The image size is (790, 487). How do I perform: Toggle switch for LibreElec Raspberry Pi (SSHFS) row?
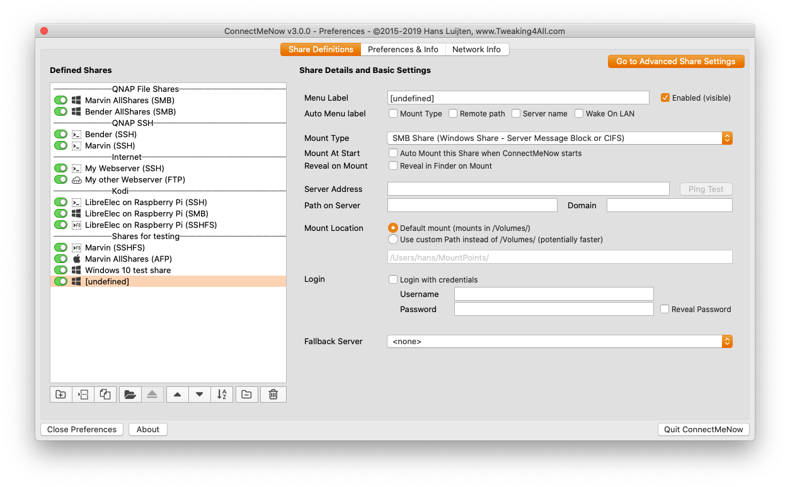click(60, 225)
